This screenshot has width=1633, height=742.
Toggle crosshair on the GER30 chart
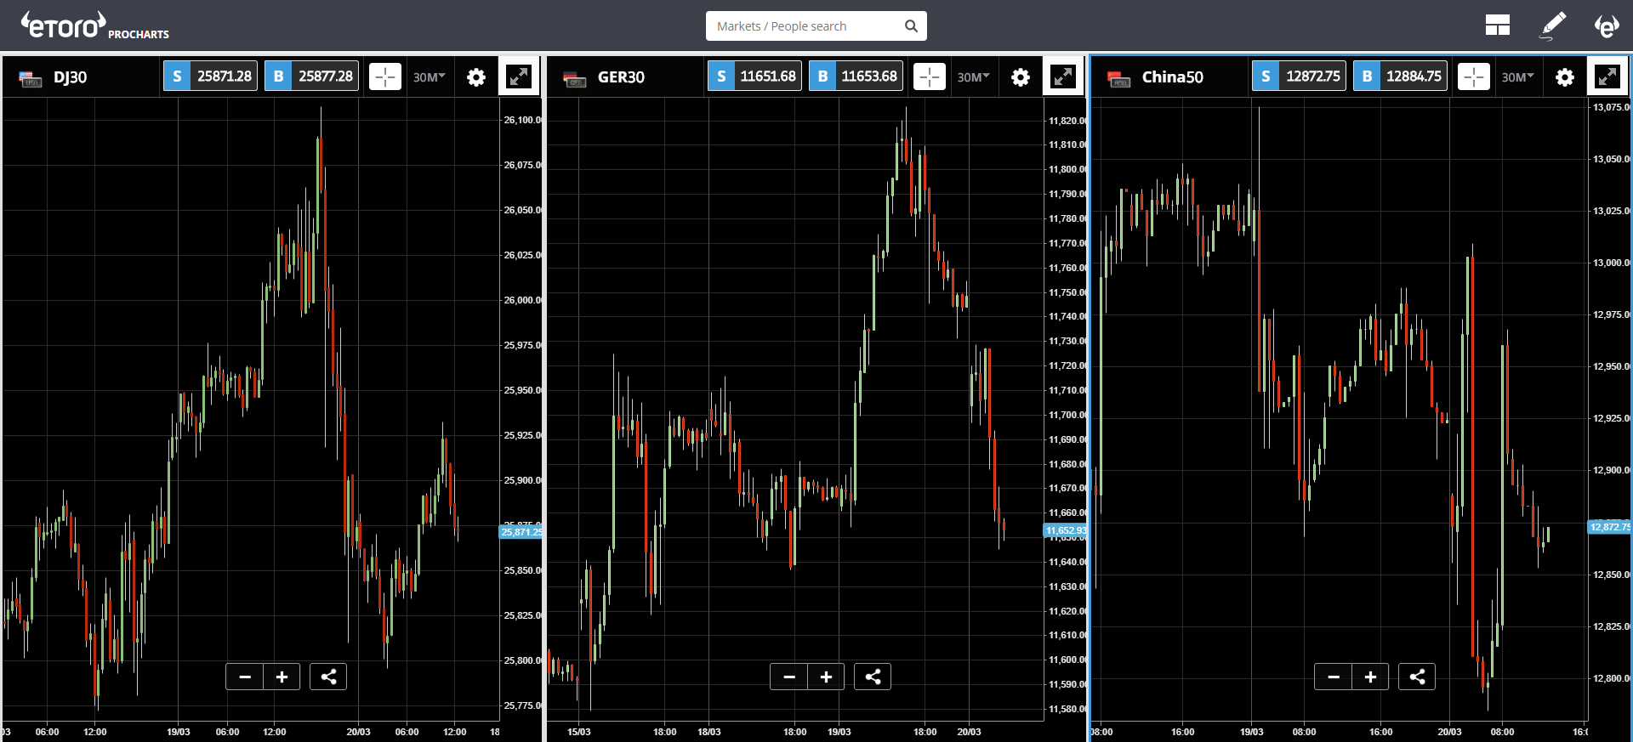tap(930, 76)
